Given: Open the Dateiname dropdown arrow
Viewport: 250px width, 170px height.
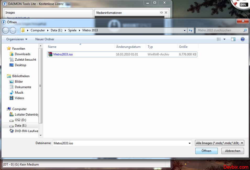Looking at the screenshot, I should coord(190,143).
